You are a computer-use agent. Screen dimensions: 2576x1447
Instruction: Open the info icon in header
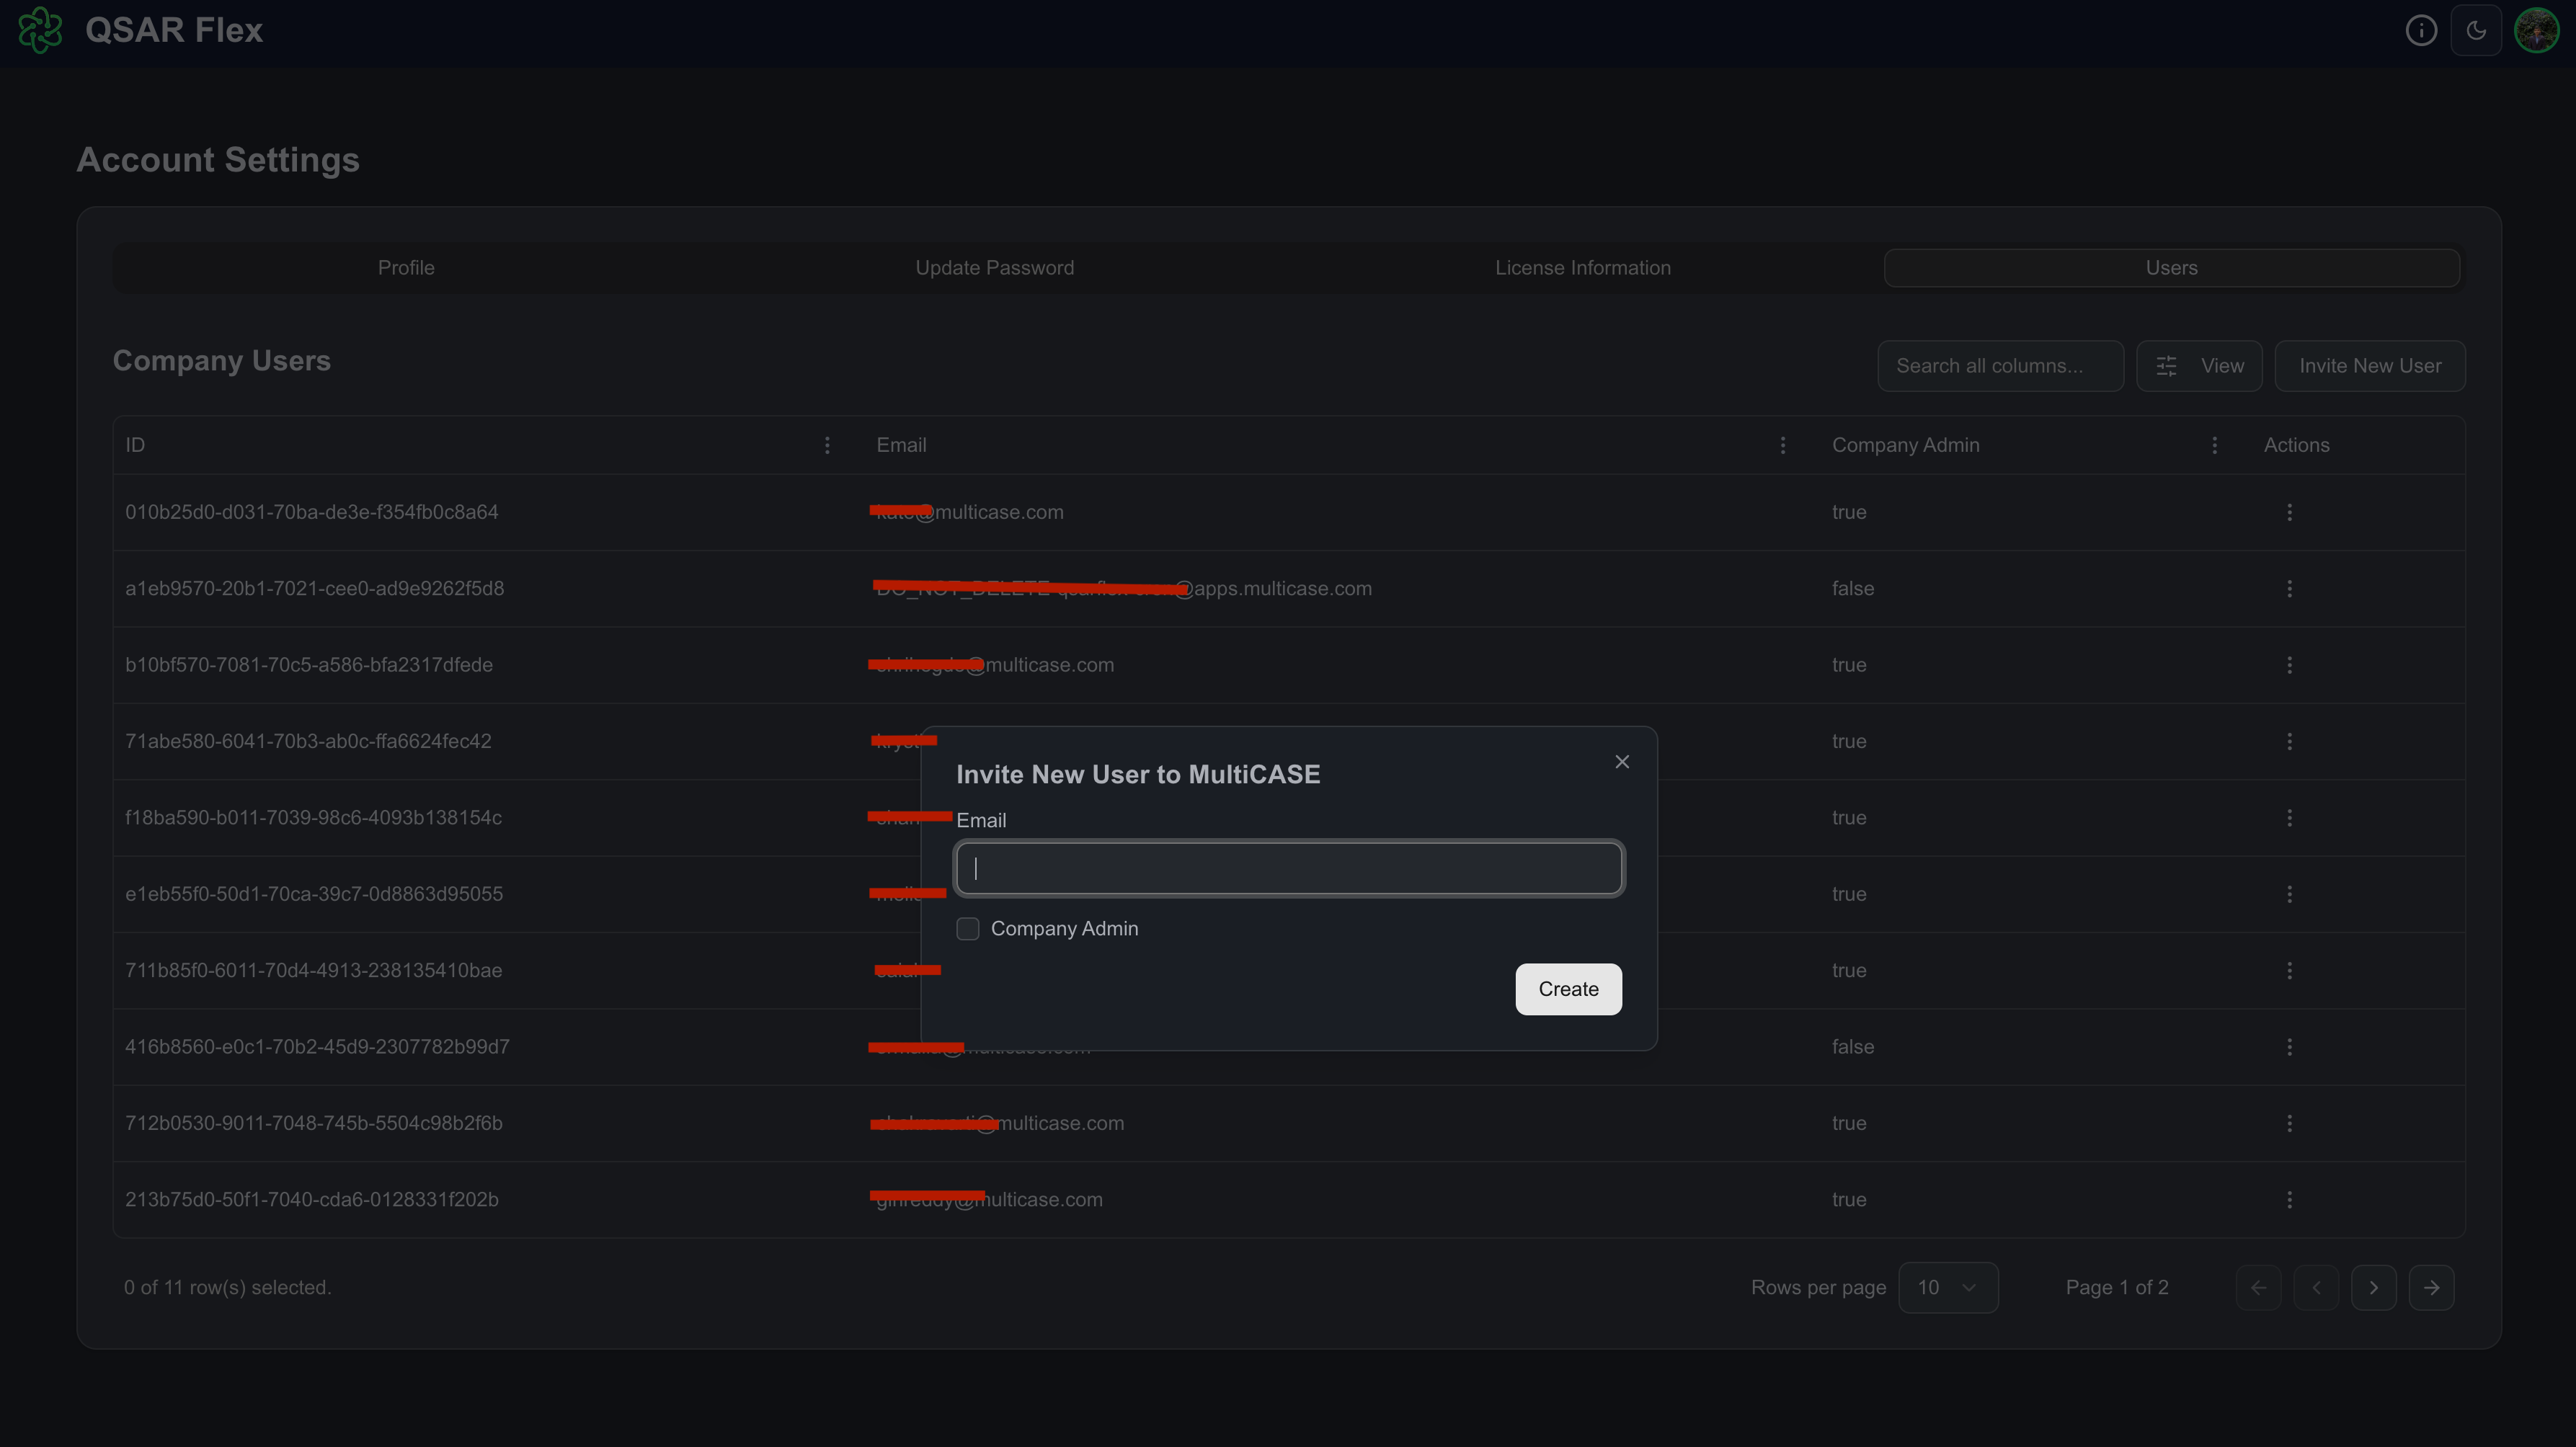(x=2420, y=30)
